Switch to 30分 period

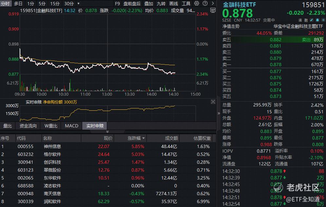[69, 4]
